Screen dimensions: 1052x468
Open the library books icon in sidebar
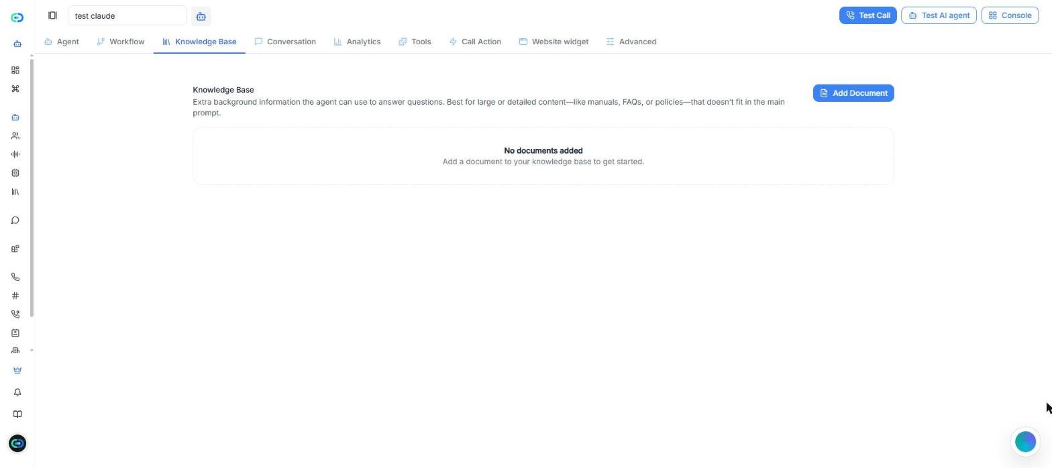click(15, 192)
